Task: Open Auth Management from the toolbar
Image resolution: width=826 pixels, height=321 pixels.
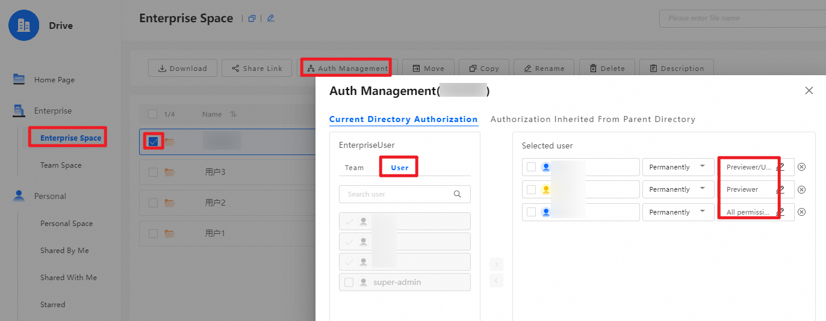Action: coord(347,69)
